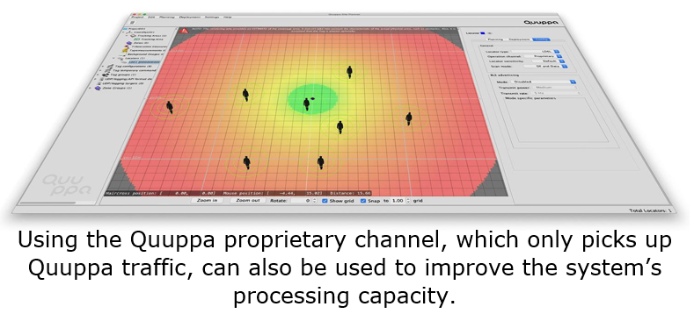Click the toolbar icon below the menu bar

(132, 23)
